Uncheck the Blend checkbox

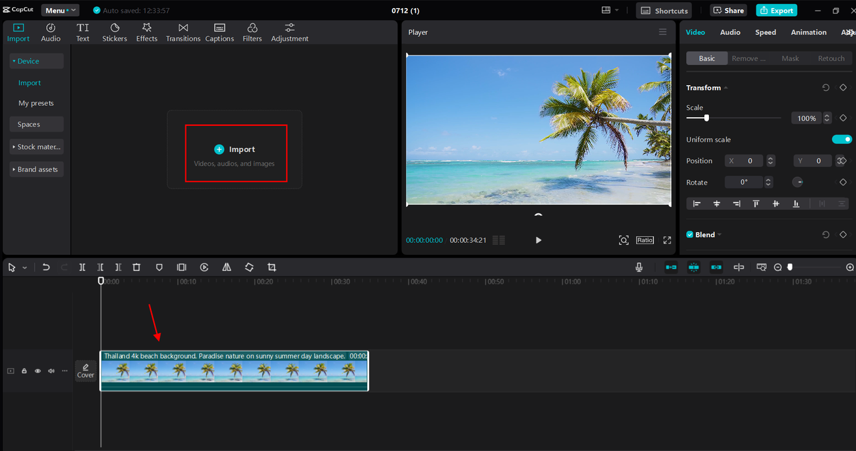(x=690, y=235)
